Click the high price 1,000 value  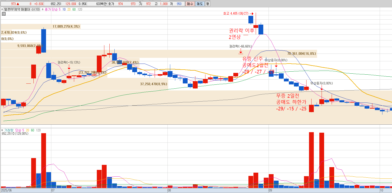click(164, 4)
